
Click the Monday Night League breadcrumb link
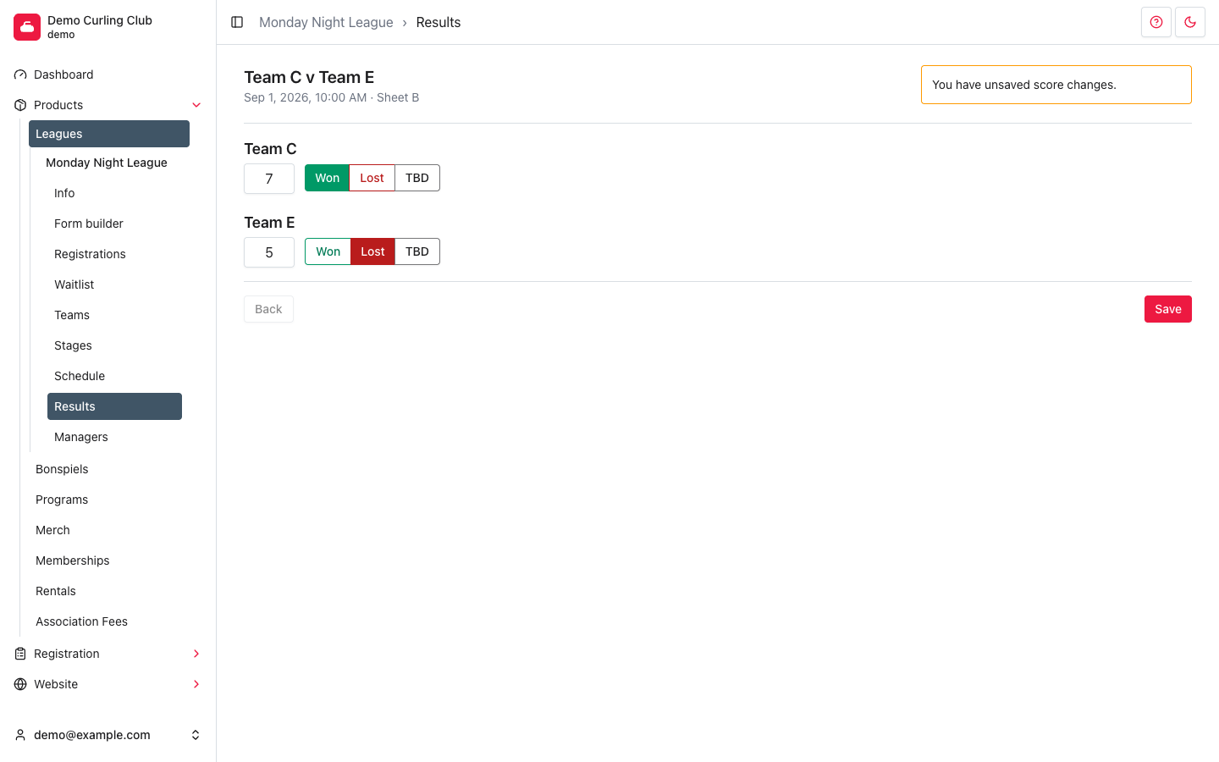(x=326, y=22)
